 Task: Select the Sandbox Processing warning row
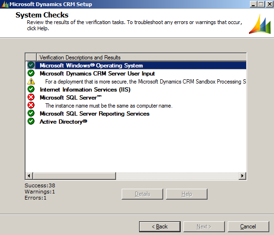click(136, 82)
